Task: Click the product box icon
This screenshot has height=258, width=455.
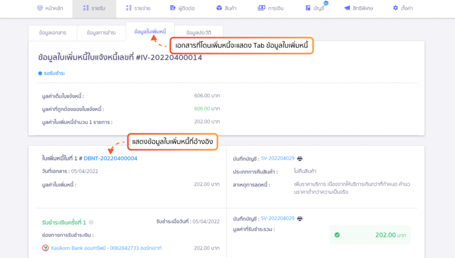Action: (x=219, y=8)
